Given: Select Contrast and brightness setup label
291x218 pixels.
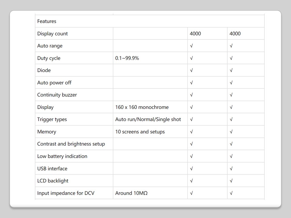Looking at the screenshot, I should coord(71,144).
